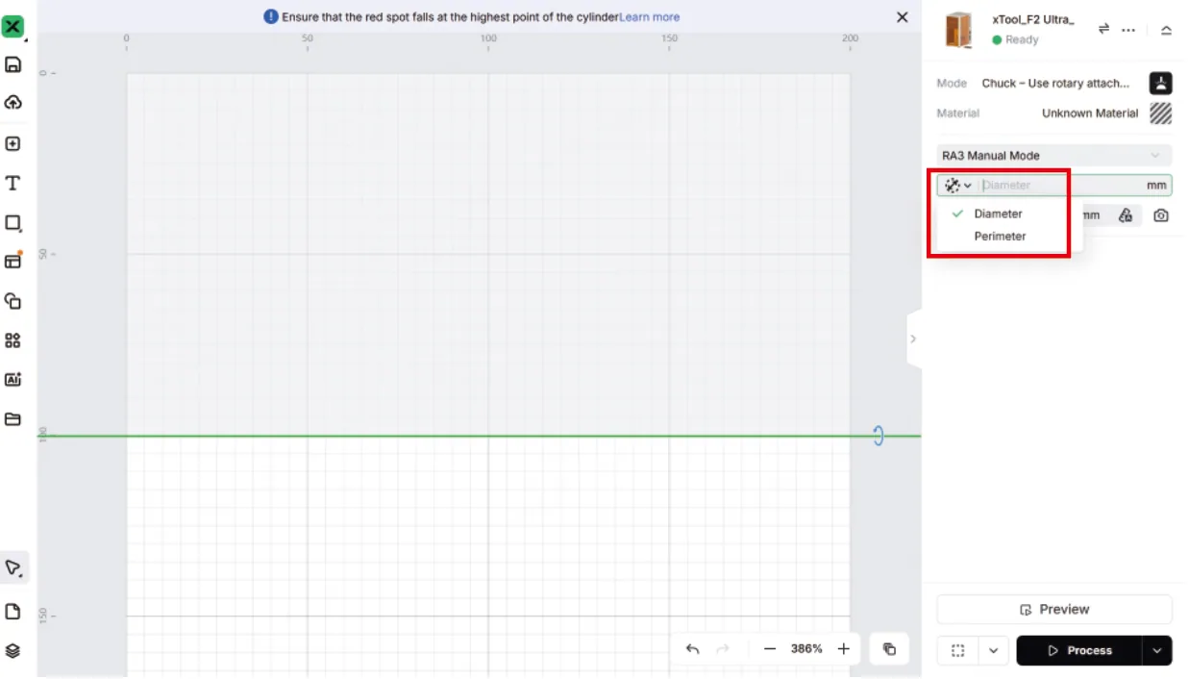1189x679 pixels.
Task: Collapse the right panel with side chevron
Action: (913, 339)
